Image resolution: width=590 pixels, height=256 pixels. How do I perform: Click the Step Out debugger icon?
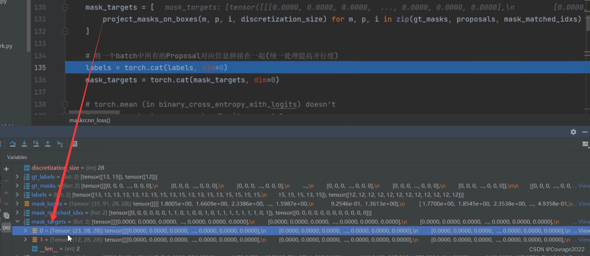pyautogui.click(x=48, y=144)
